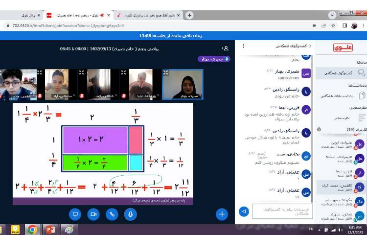Open سلطانی، آراد webcam name dropdown
Image resolution: width=367 pixels, height=235 pixels.
point(64,96)
